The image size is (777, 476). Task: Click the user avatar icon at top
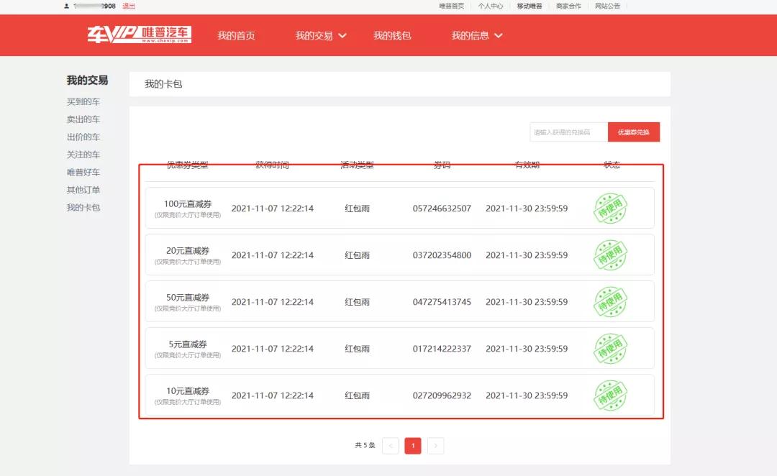point(66,6)
